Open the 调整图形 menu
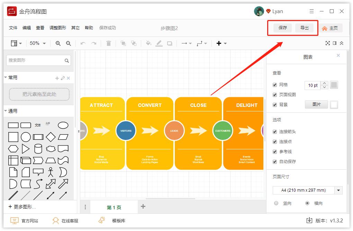The image size is (353, 231). (x=57, y=28)
